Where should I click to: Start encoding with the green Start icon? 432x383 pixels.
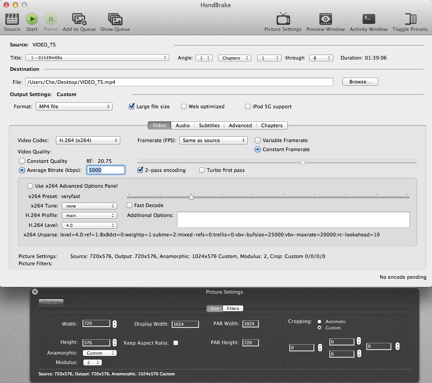32,19
